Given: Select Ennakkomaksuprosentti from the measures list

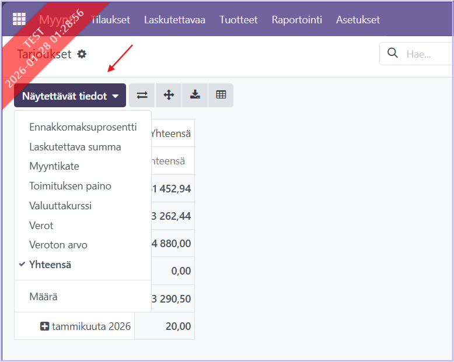Looking at the screenshot, I should pyautogui.click(x=83, y=127).
